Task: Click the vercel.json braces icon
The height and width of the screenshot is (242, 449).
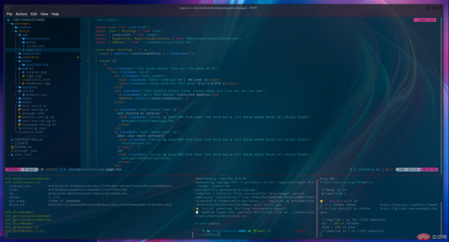Action: [20, 132]
